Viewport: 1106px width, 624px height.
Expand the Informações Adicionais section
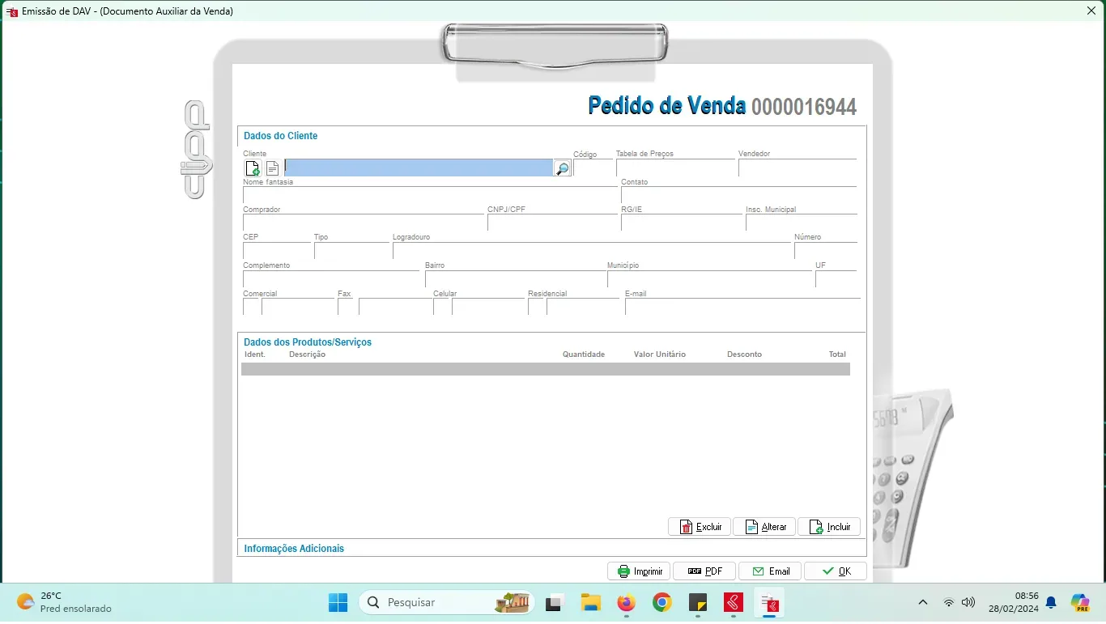coord(294,549)
